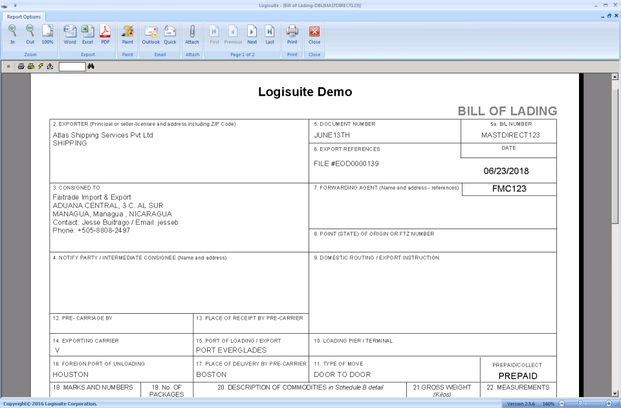
Task: Click the quick toolbar customization arrow
Action: (x=15, y=5)
